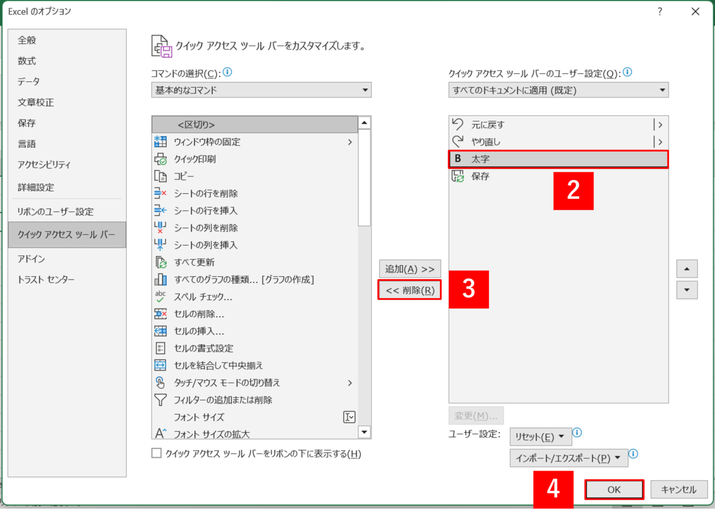Image resolution: width=715 pixels, height=519 pixels.
Task: Click the 追加(A) >> button
Action: click(x=409, y=269)
